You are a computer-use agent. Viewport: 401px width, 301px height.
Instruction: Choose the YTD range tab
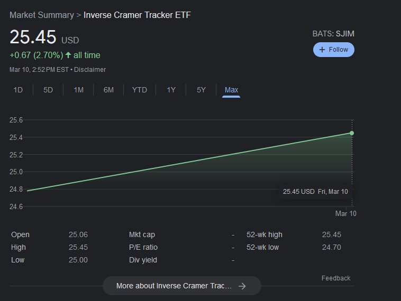click(x=140, y=90)
